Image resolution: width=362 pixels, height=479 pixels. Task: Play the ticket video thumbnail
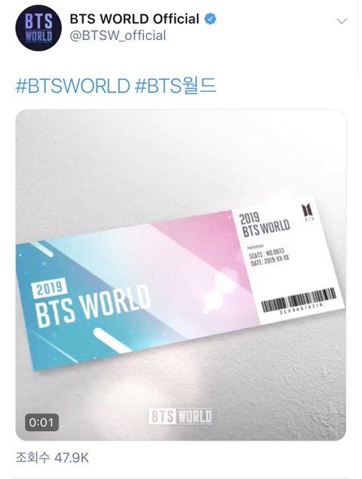click(181, 274)
